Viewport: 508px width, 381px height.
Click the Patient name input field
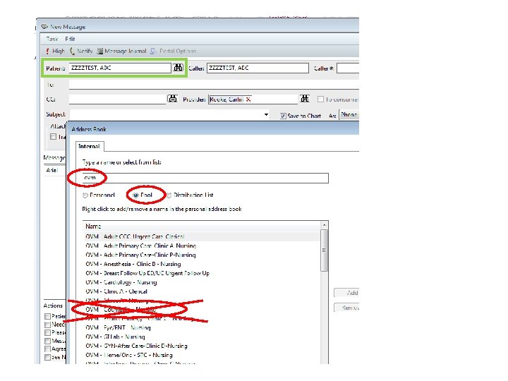pos(120,68)
